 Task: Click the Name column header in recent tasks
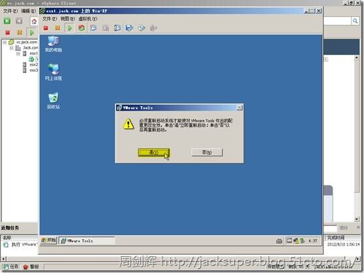pos(20,238)
